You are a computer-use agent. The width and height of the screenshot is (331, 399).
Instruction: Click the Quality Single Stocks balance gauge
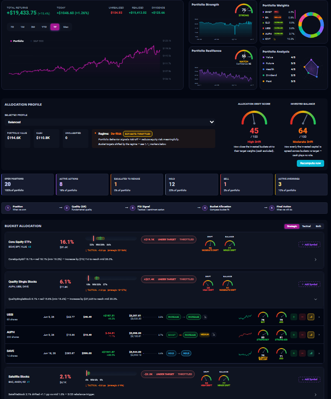228,285
